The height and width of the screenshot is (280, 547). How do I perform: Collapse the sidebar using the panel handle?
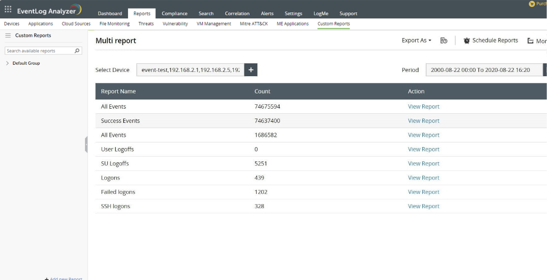pos(86,144)
